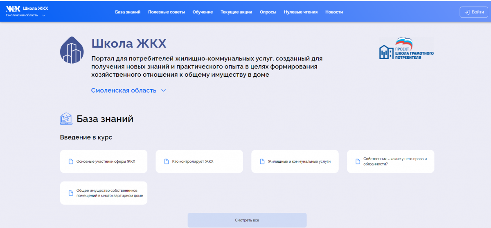Open the База знаний menu item
Viewport: 491px width, 228px height.
pos(128,12)
